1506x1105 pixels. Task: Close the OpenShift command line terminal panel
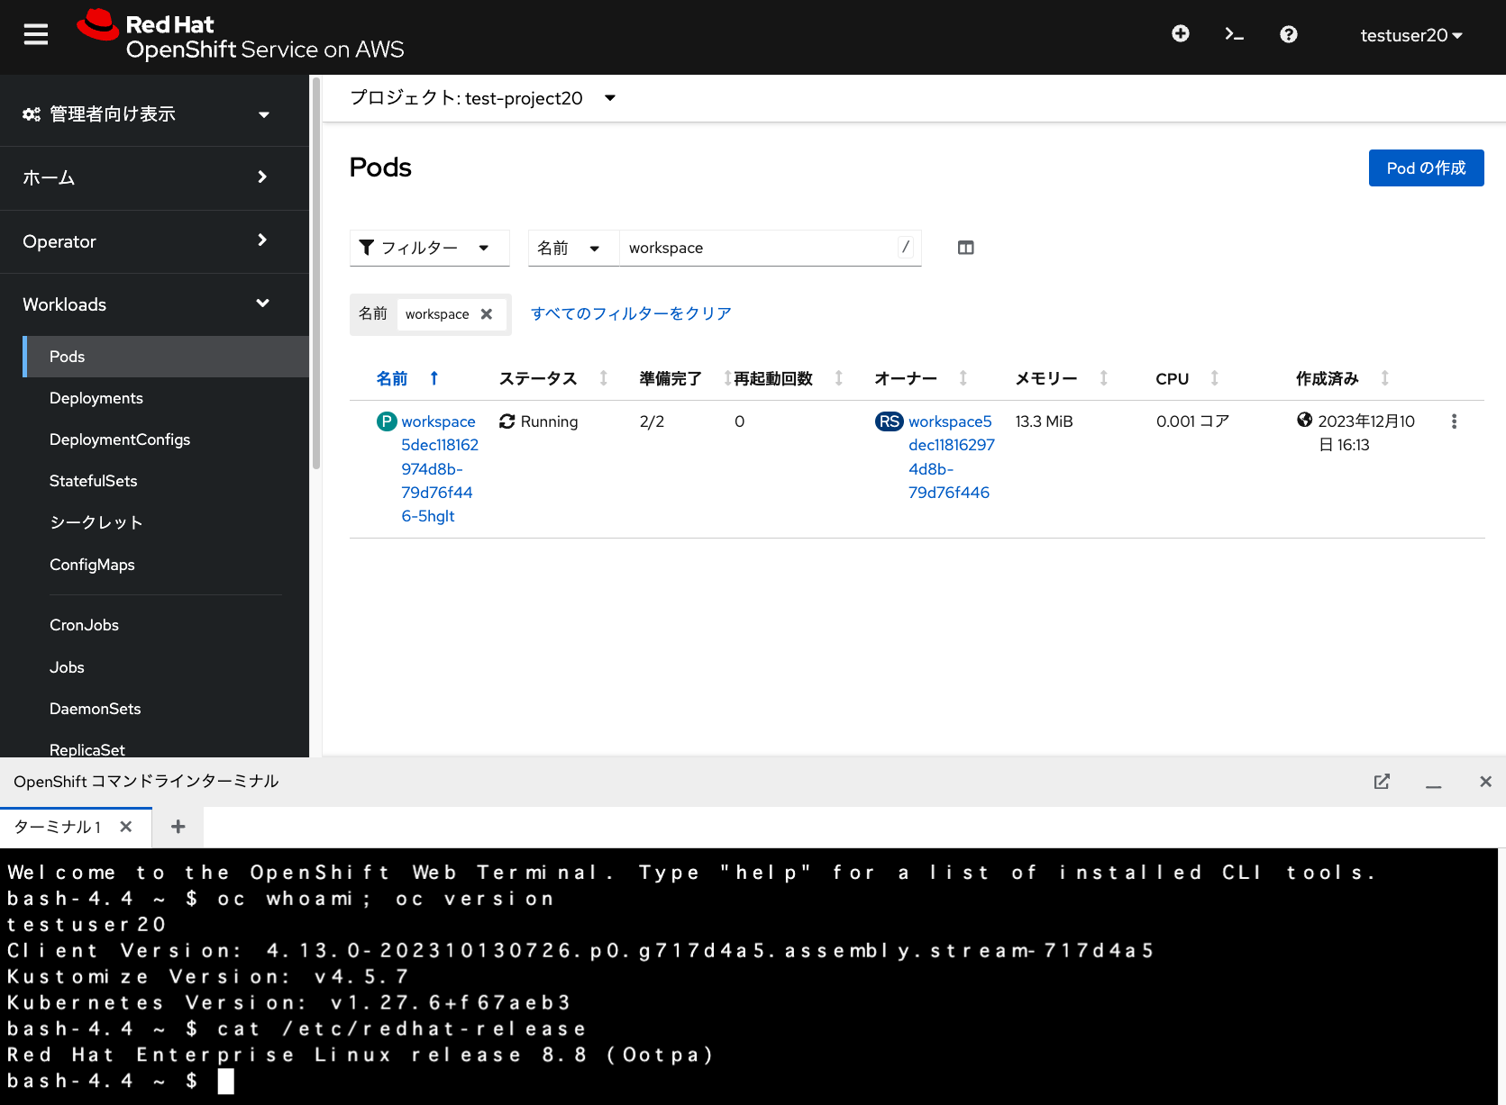point(1485,782)
